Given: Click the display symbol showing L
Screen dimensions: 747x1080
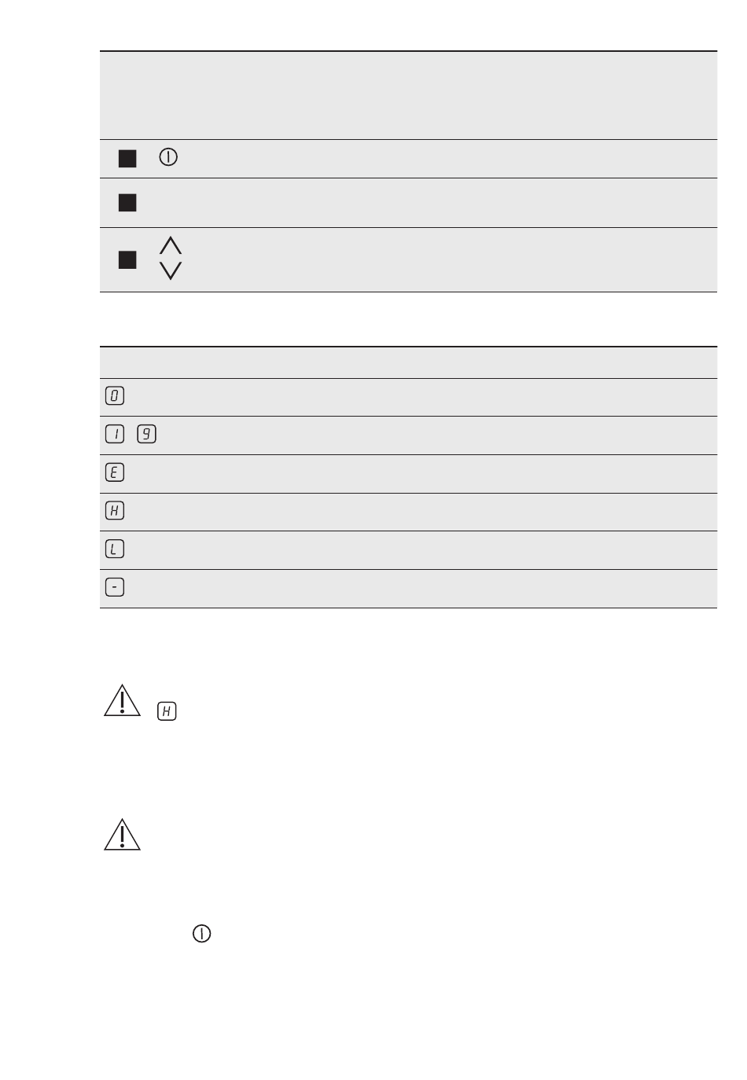Looking at the screenshot, I should [115, 549].
